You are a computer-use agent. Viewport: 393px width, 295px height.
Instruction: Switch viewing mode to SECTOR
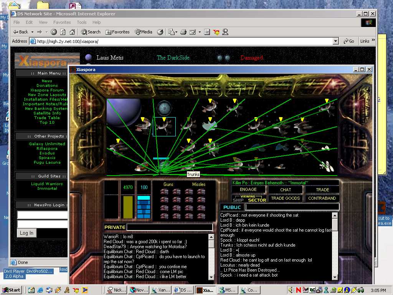(x=257, y=200)
